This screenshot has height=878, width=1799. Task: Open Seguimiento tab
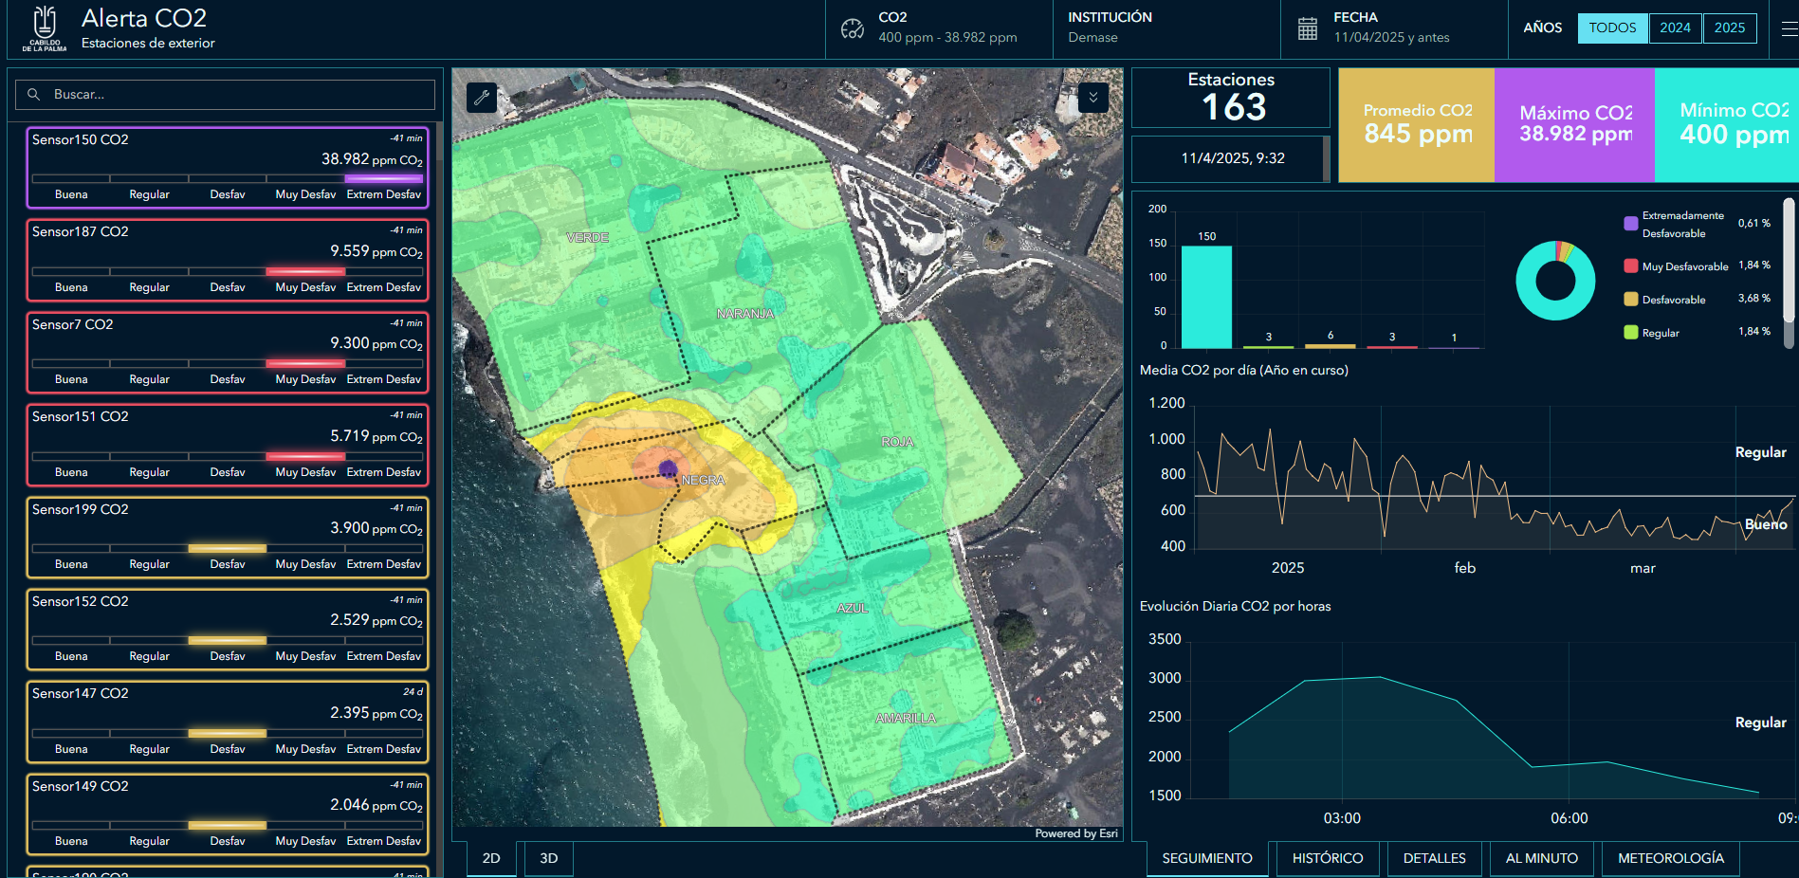1207,858
